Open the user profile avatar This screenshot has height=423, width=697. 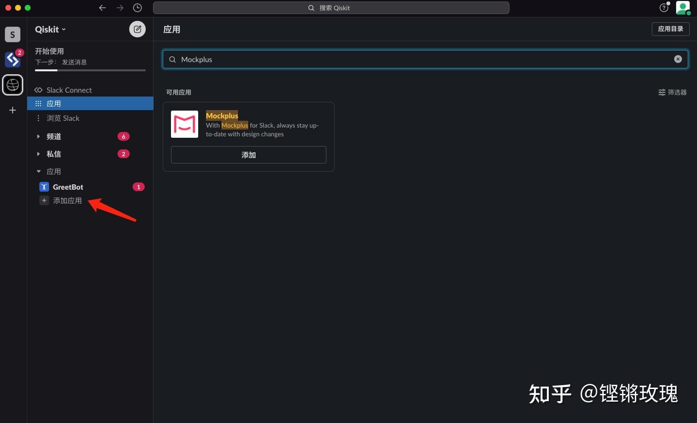pyautogui.click(x=683, y=8)
